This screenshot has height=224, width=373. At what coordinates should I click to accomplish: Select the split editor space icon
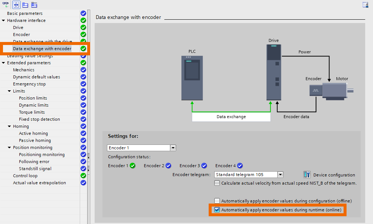(x=16, y=4)
